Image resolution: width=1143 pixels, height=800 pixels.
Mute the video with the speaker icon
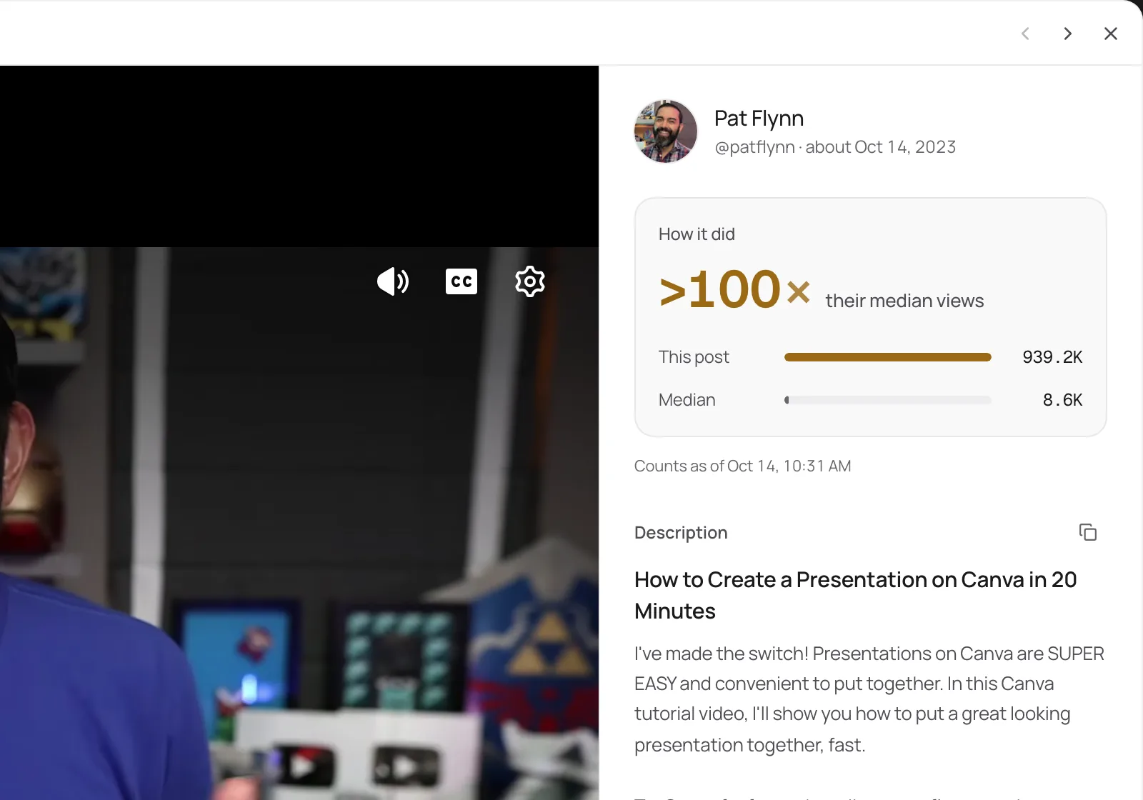[393, 281]
